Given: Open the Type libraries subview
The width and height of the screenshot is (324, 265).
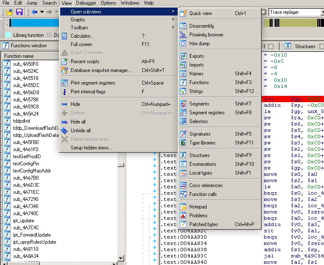Looking at the screenshot, I should coord(219,143).
